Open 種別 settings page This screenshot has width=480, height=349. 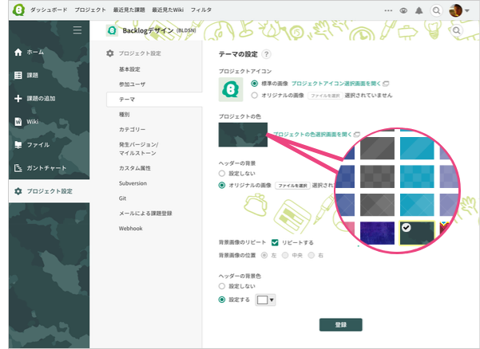pyautogui.click(x=125, y=115)
